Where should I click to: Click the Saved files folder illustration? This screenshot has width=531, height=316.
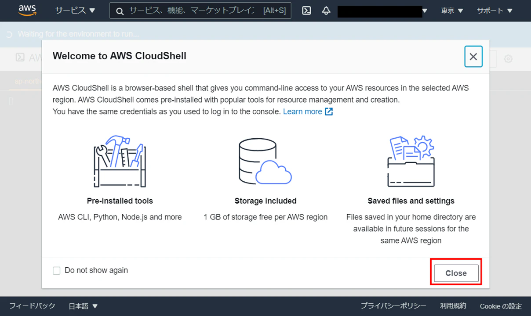tap(411, 161)
